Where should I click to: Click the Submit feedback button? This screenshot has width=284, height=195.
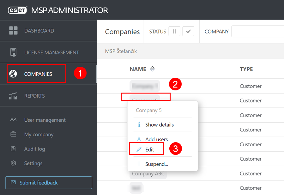pos(49,183)
